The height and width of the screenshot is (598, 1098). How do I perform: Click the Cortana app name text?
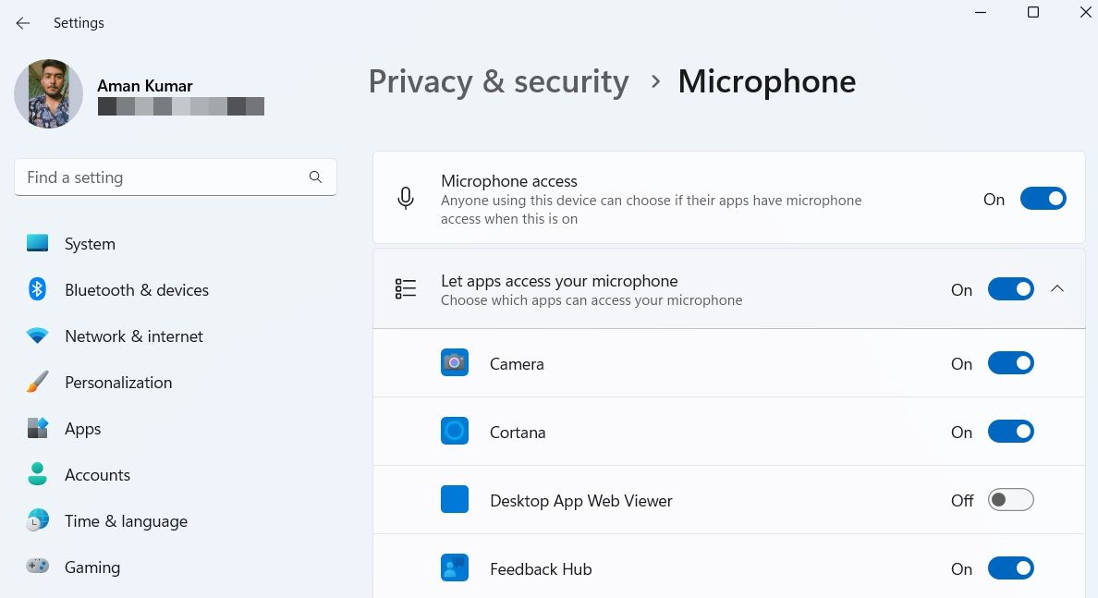(518, 433)
